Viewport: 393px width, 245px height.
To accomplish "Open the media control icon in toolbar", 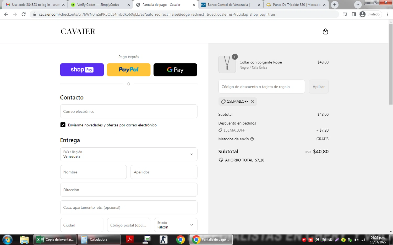I will point(345,14).
